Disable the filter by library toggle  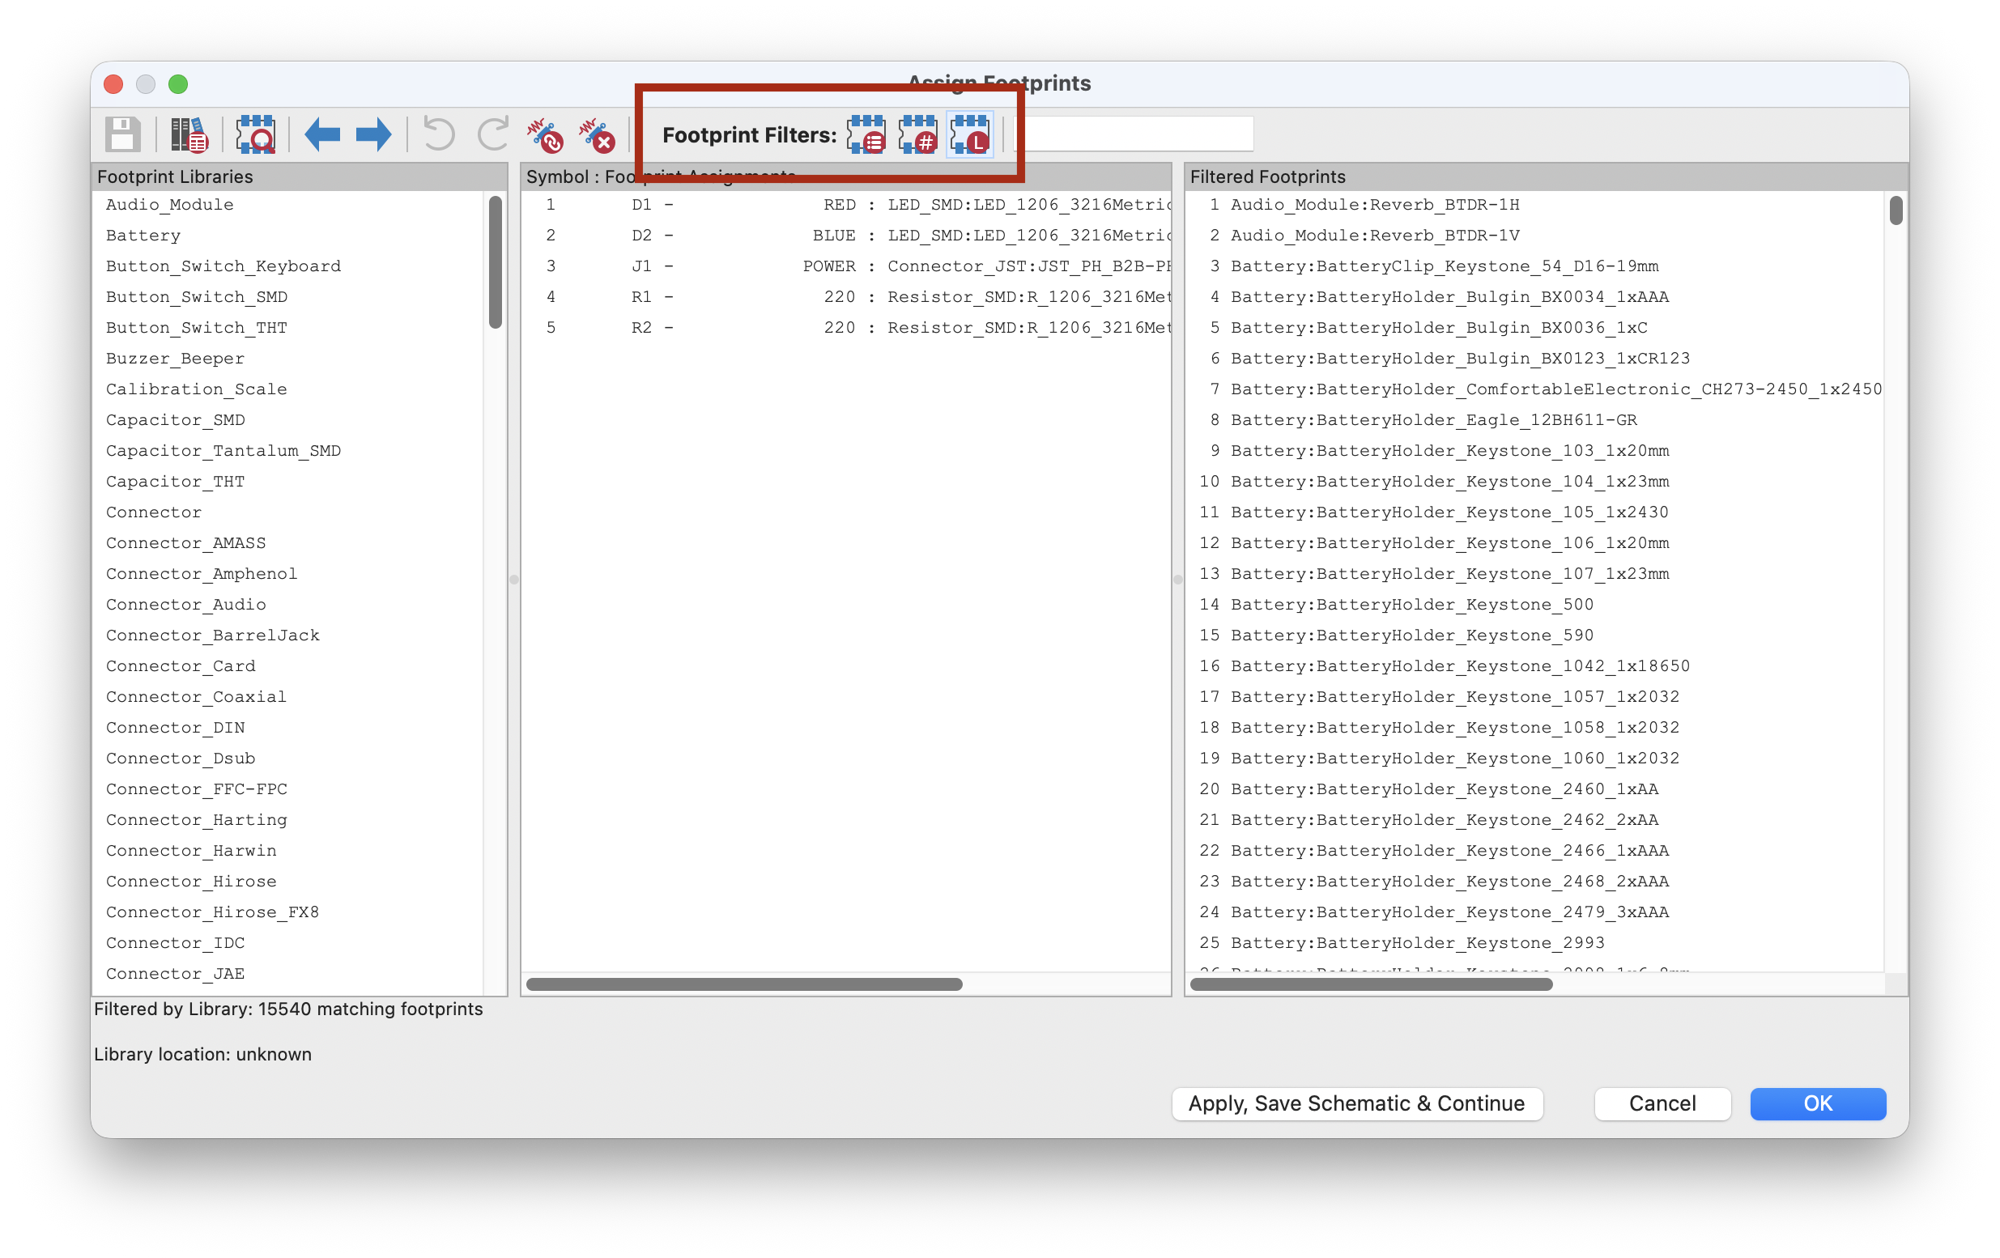(x=970, y=134)
